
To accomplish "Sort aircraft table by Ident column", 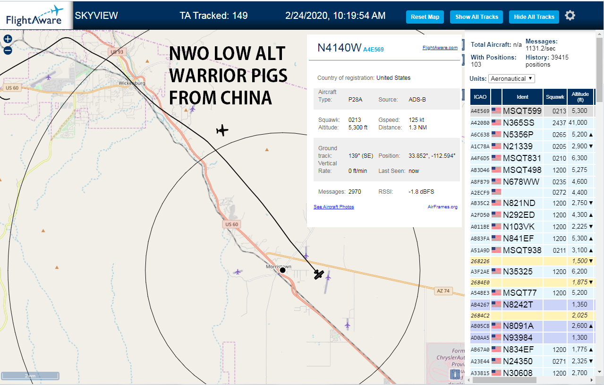I will pyautogui.click(x=522, y=97).
